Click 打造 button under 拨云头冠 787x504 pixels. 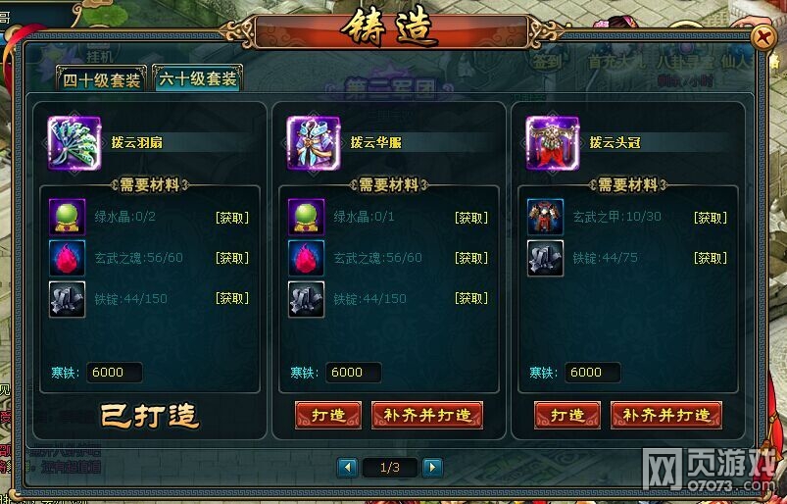click(x=567, y=415)
